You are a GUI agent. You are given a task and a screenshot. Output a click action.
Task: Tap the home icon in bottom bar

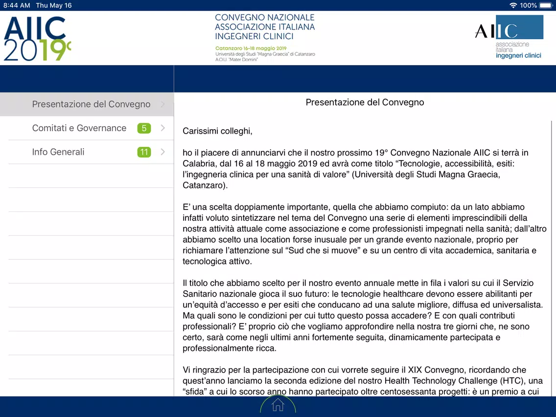point(278,405)
